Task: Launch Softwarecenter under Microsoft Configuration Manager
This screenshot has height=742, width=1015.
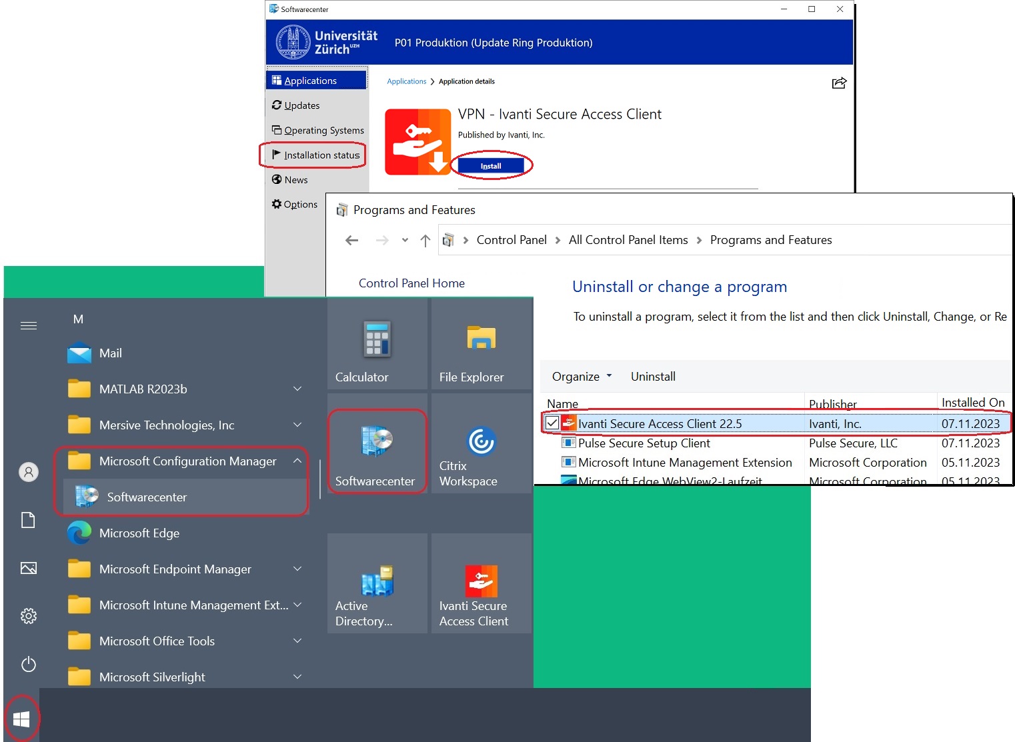Action: click(185, 497)
